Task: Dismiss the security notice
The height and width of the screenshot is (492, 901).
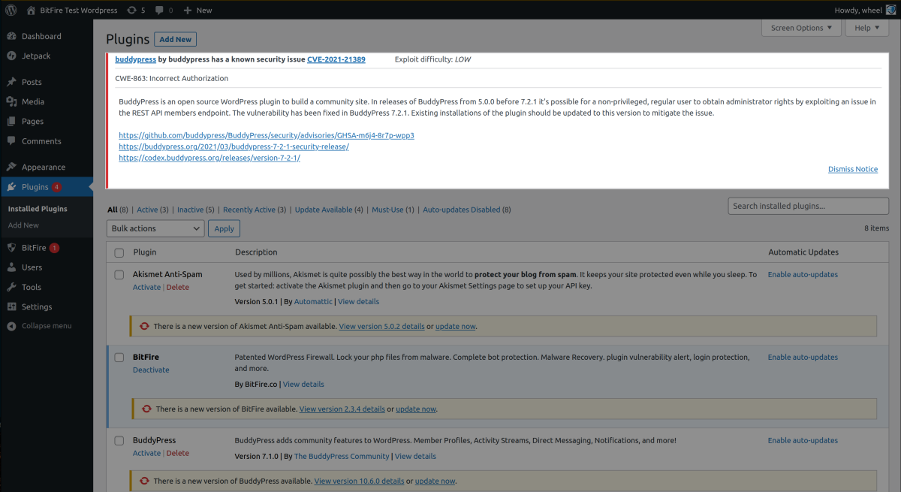Action: pos(853,169)
